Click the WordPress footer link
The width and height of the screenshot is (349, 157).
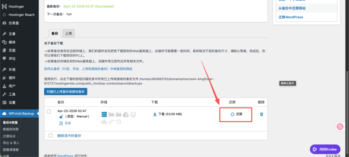coord(65,155)
